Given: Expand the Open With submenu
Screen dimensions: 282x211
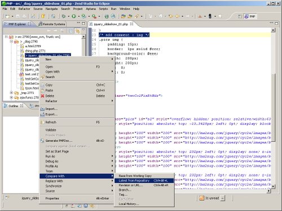Looking at the screenshot, I should click(x=77, y=71).
